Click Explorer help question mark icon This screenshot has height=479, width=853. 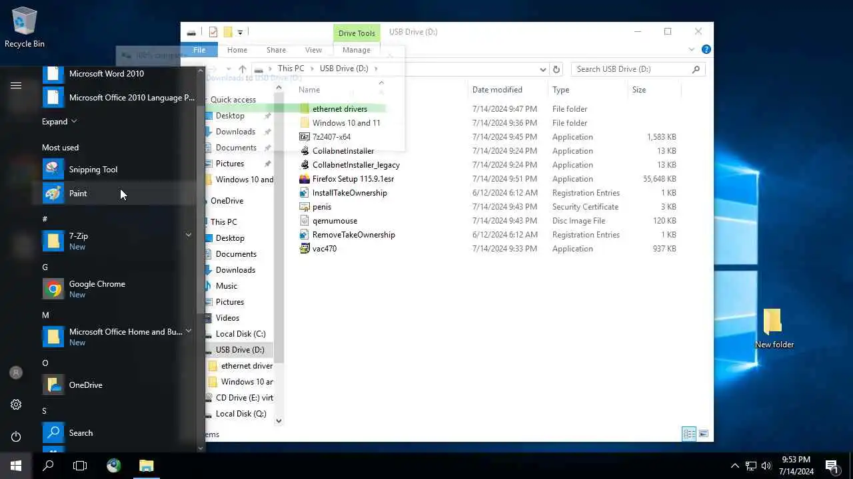tap(706, 49)
